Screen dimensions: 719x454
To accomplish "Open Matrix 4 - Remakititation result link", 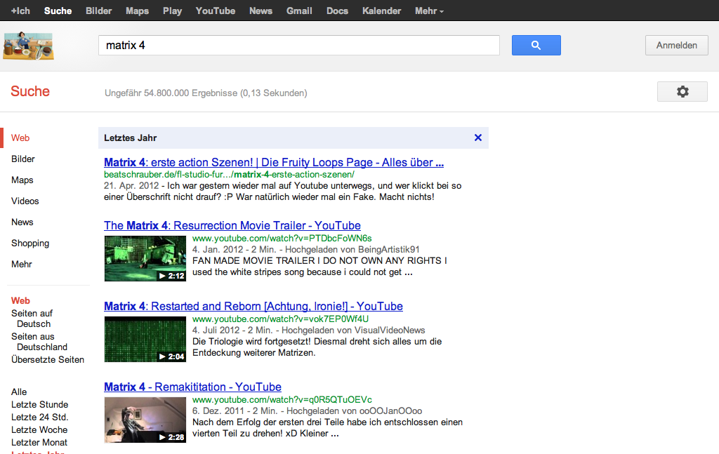I will pos(192,387).
